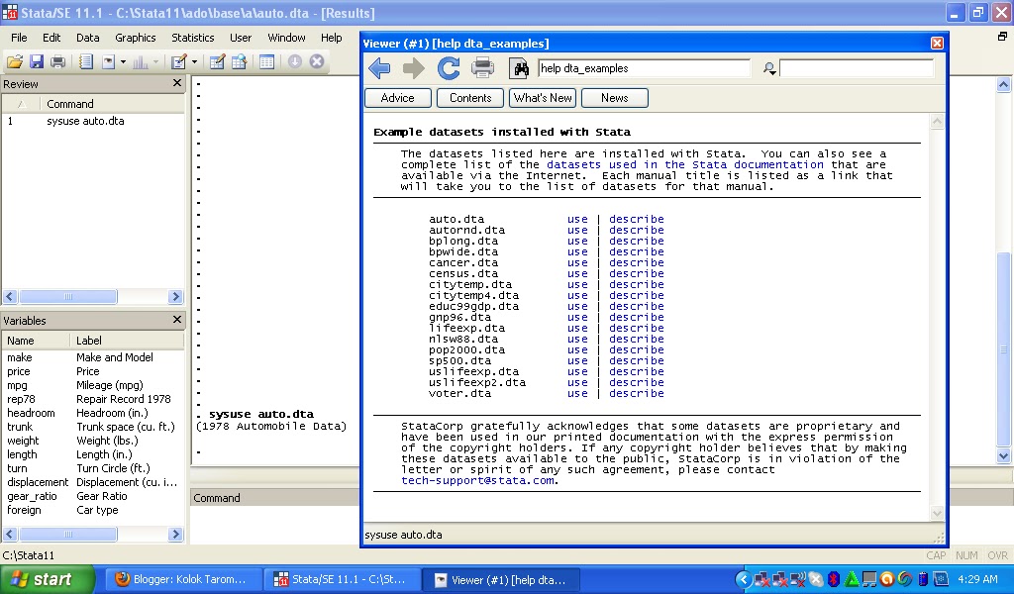Open the Window menu
Viewport: 1014px width, 594px height.
pos(286,38)
